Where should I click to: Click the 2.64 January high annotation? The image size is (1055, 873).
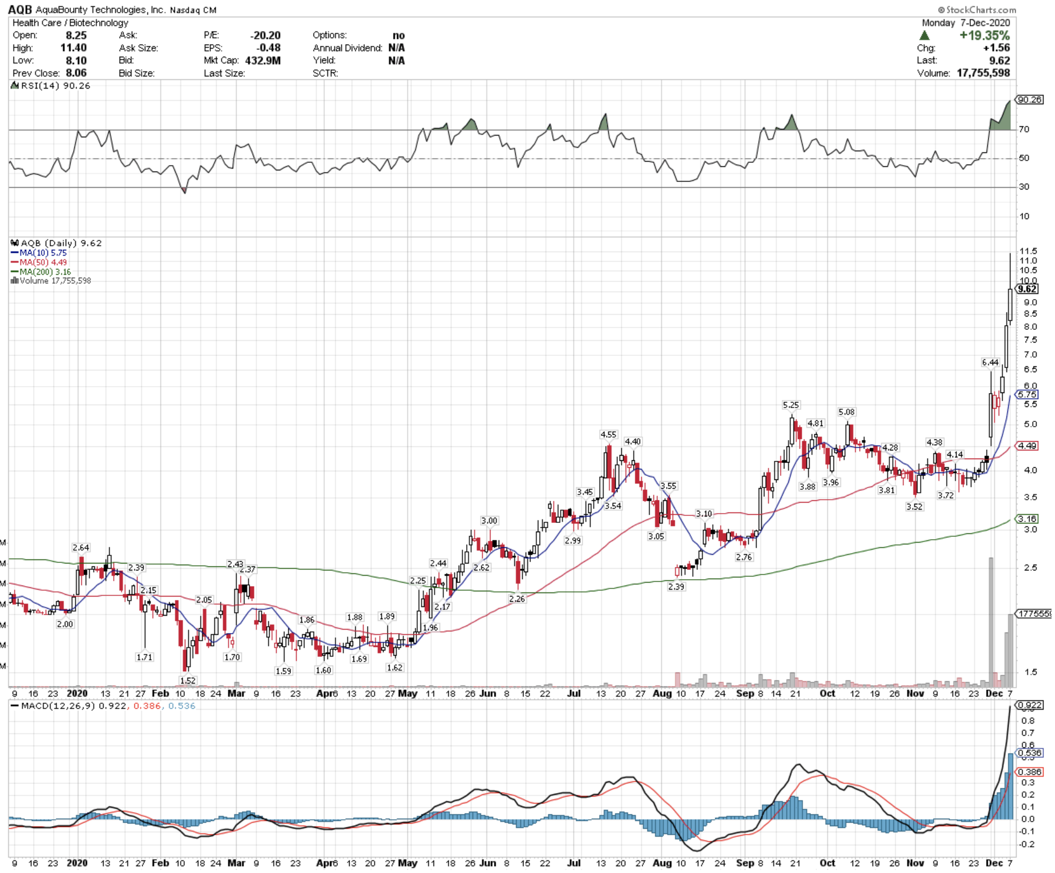pyautogui.click(x=81, y=548)
